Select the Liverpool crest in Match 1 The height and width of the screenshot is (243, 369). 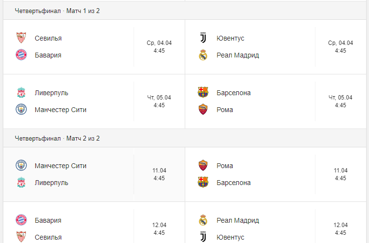pyautogui.click(x=21, y=93)
